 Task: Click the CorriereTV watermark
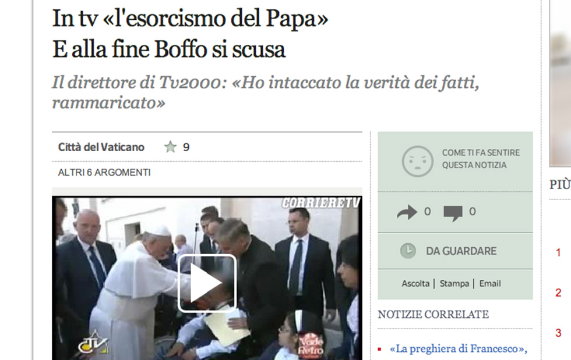(x=321, y=203)
